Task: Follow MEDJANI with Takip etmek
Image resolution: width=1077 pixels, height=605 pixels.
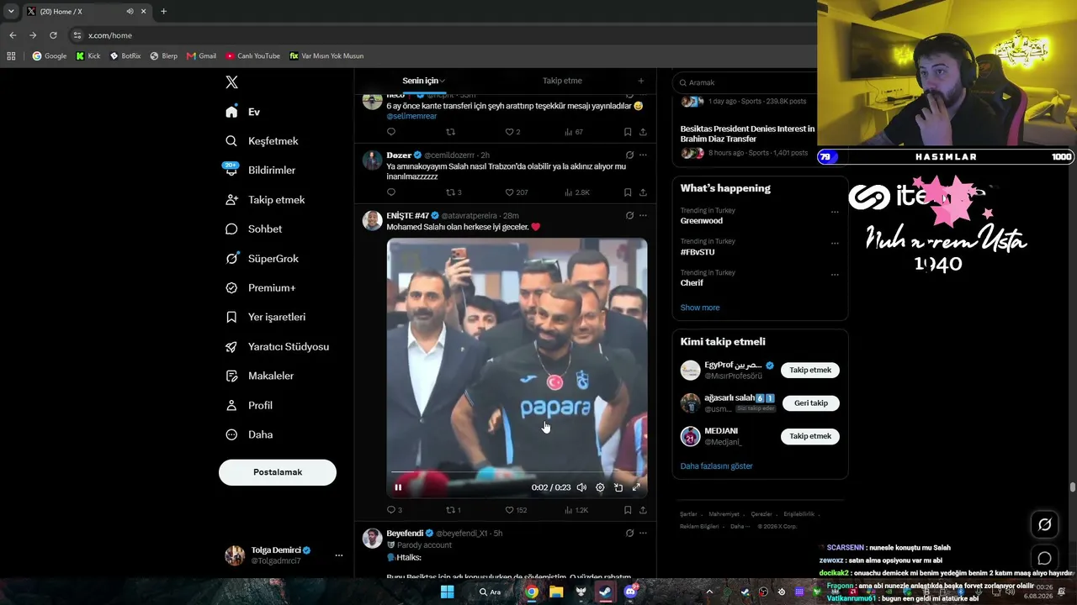Action: (x=810, y=436)
